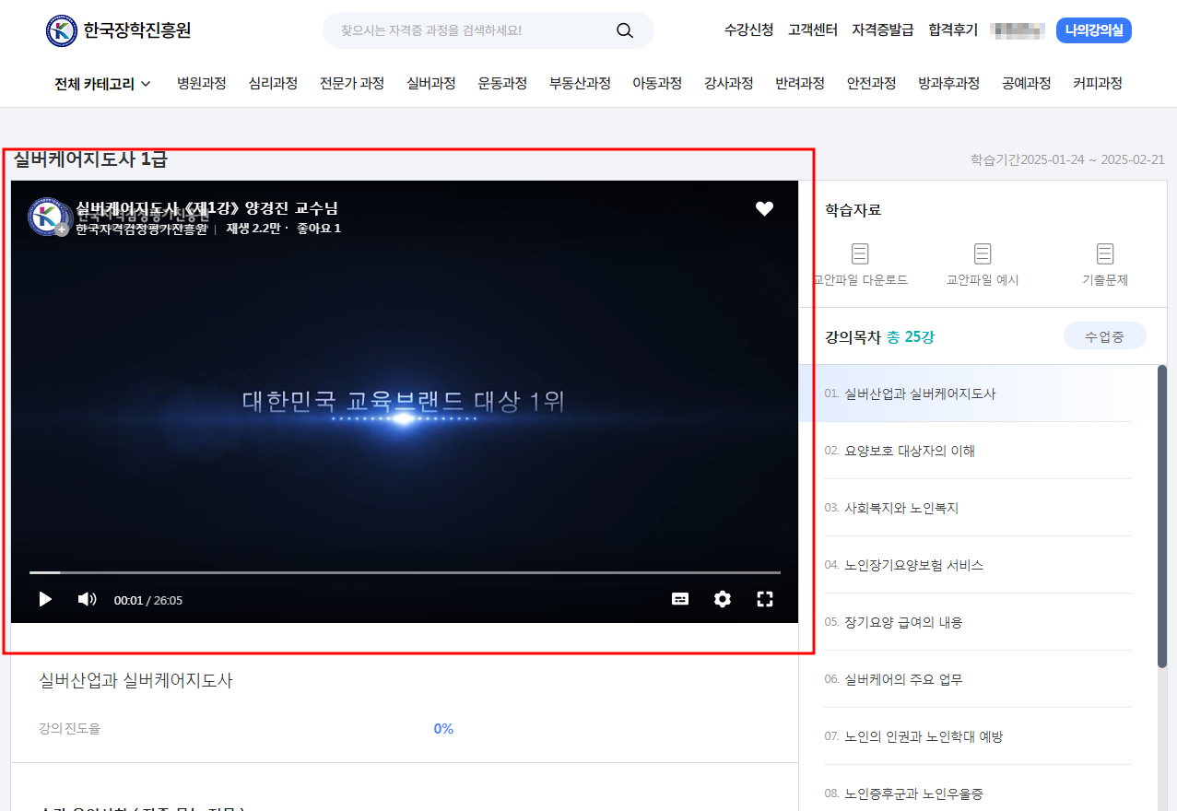Enter fullscreen mode on the video
This screenshot has width=1177, height=811.
(764, 598)
